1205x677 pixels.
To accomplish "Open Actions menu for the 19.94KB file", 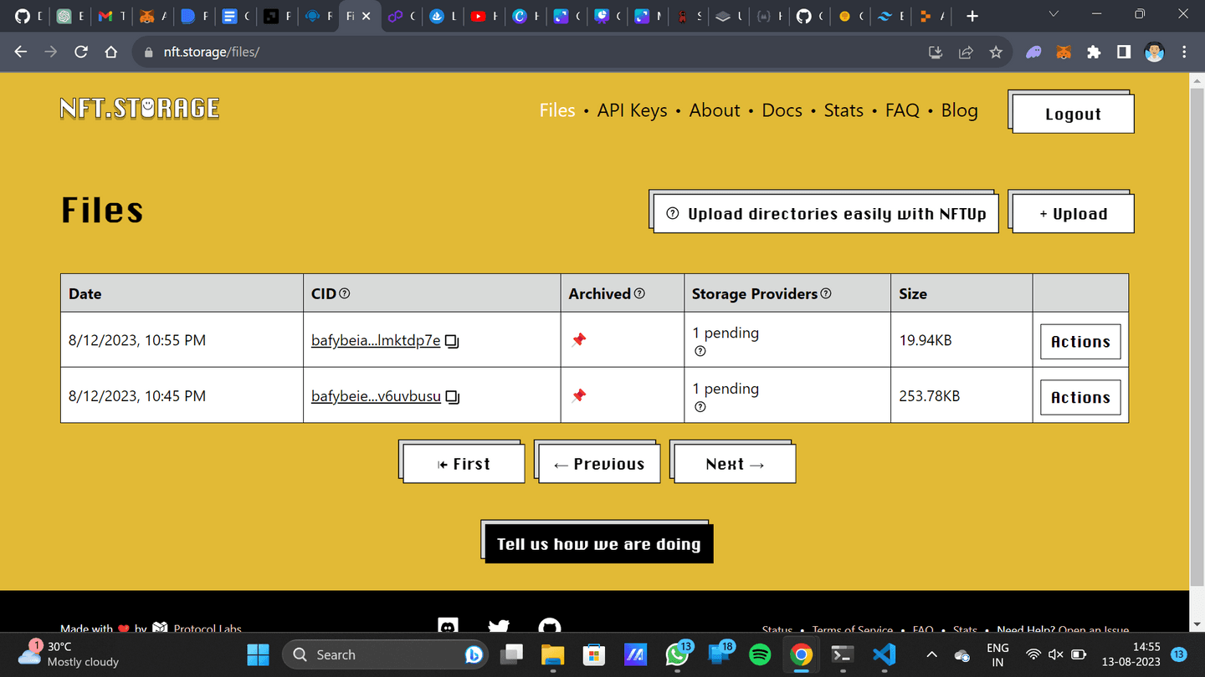I will click(1080, 342).
